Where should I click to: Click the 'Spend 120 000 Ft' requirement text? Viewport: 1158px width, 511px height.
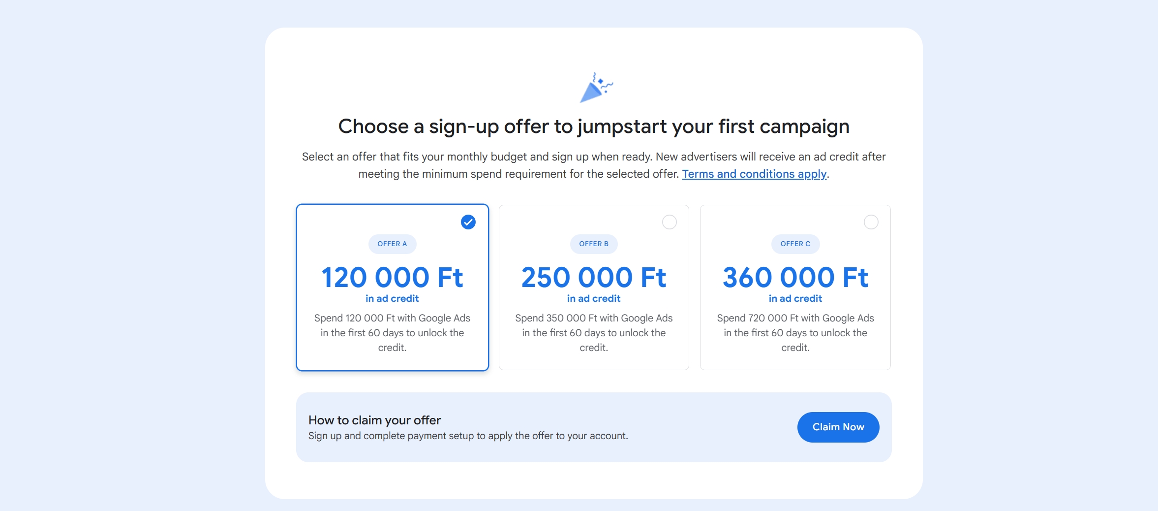[392, 333]
